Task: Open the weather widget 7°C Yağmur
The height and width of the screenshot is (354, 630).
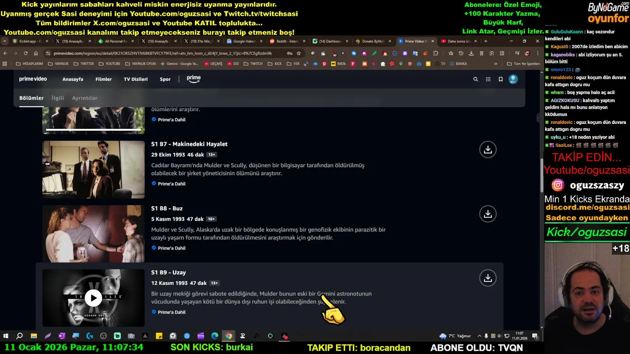Action: tap(455, 336)
